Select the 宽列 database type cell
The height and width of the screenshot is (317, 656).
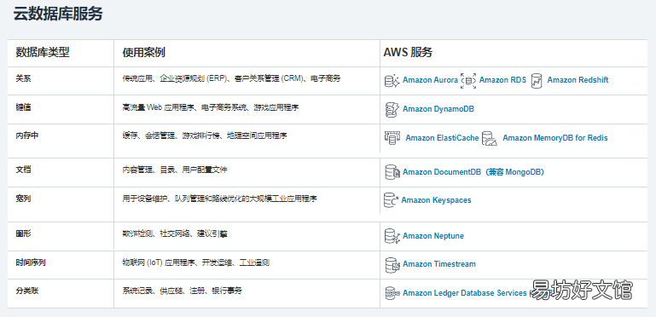[x=23, y=199]
